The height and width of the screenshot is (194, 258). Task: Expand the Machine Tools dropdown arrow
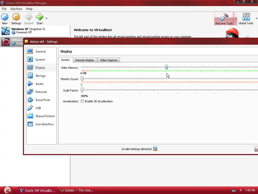pos(236,18)
